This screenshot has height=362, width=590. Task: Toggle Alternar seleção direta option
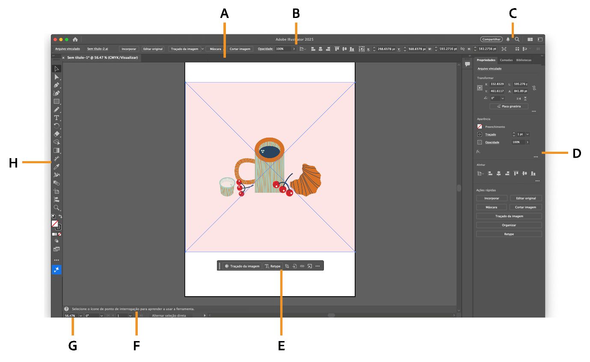(168, 315)
